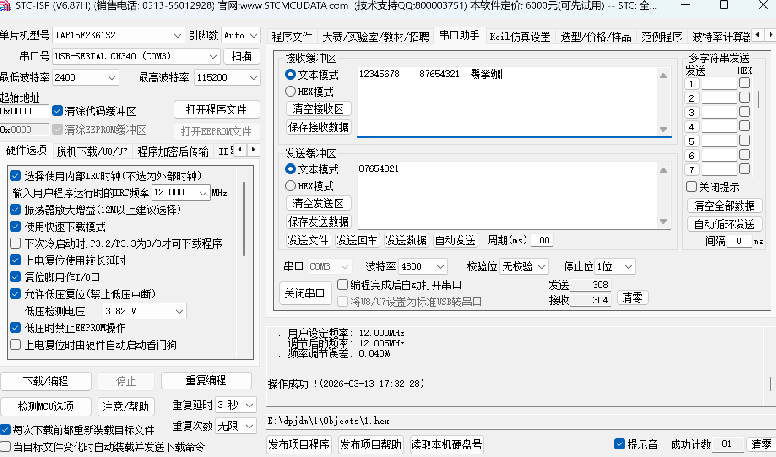
Task: Toggle 每次下载前都重新装载目标文件 checkbox
Action: [5, 430]
